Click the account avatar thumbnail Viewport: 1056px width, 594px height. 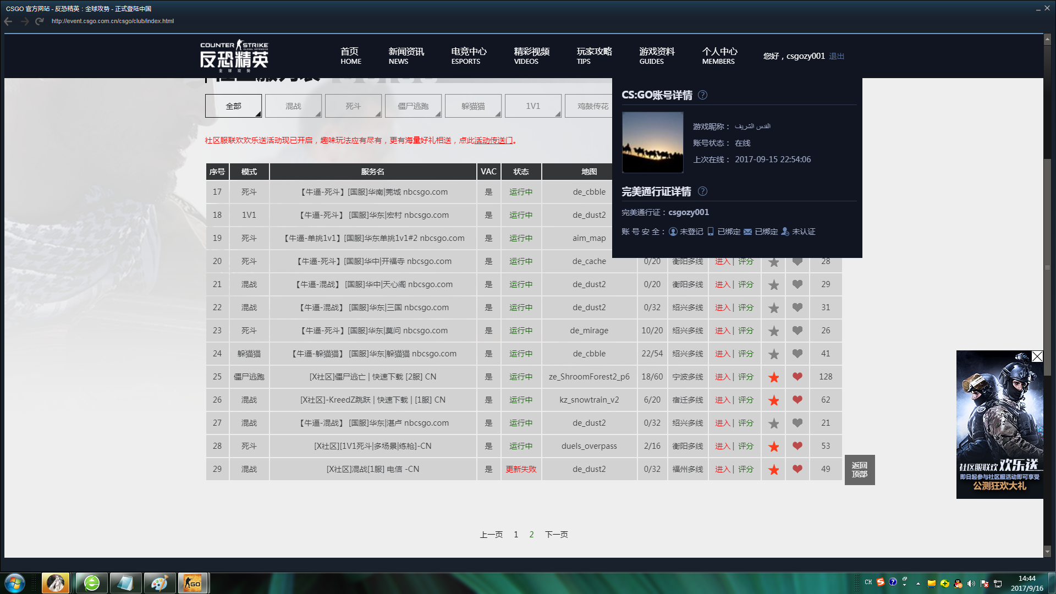tap(652, 142)
